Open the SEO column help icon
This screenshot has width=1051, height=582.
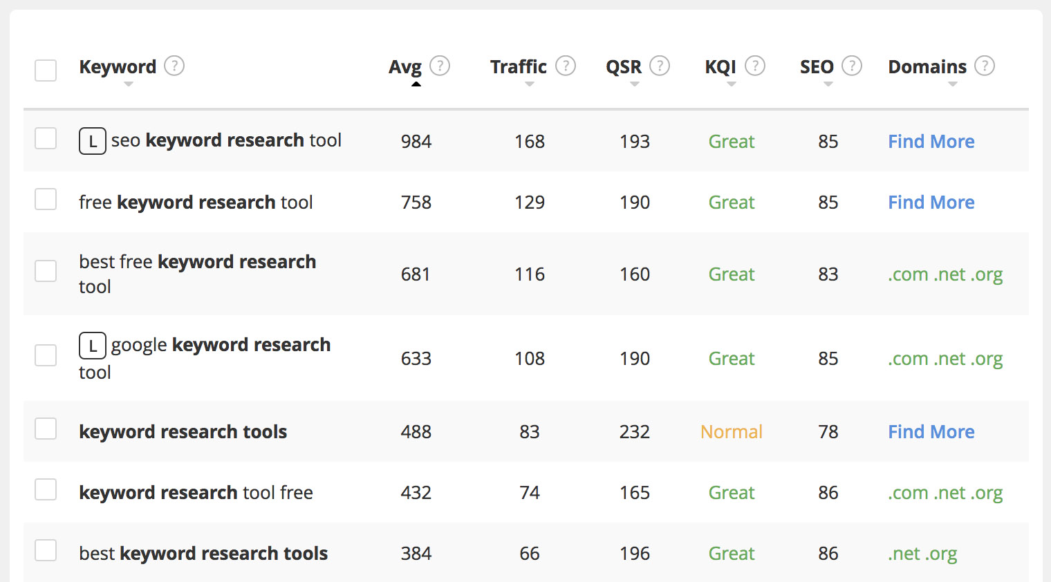852,66
